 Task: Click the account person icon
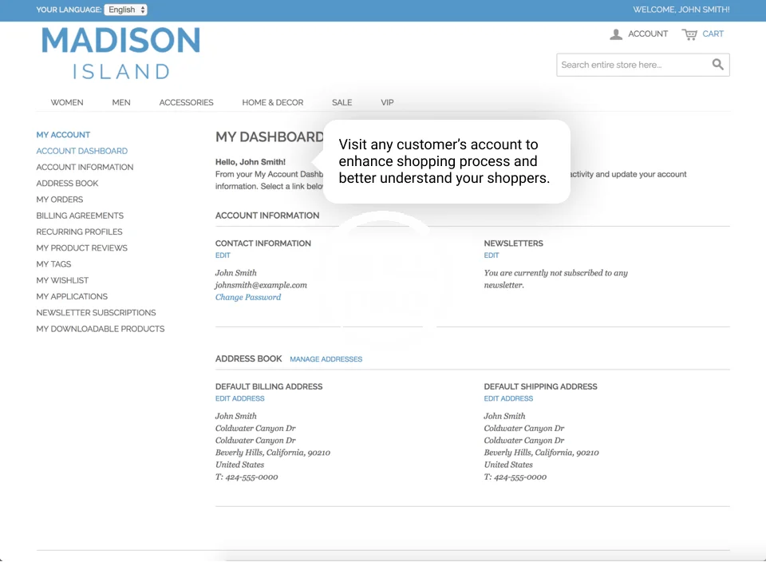point(616,34)
